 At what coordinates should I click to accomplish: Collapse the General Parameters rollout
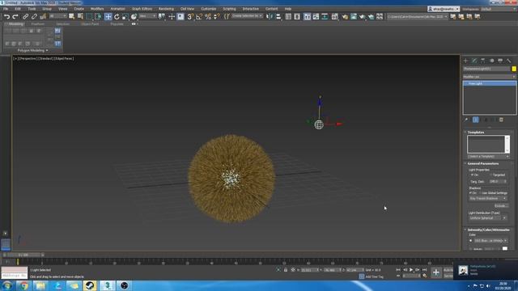[465, 163]
